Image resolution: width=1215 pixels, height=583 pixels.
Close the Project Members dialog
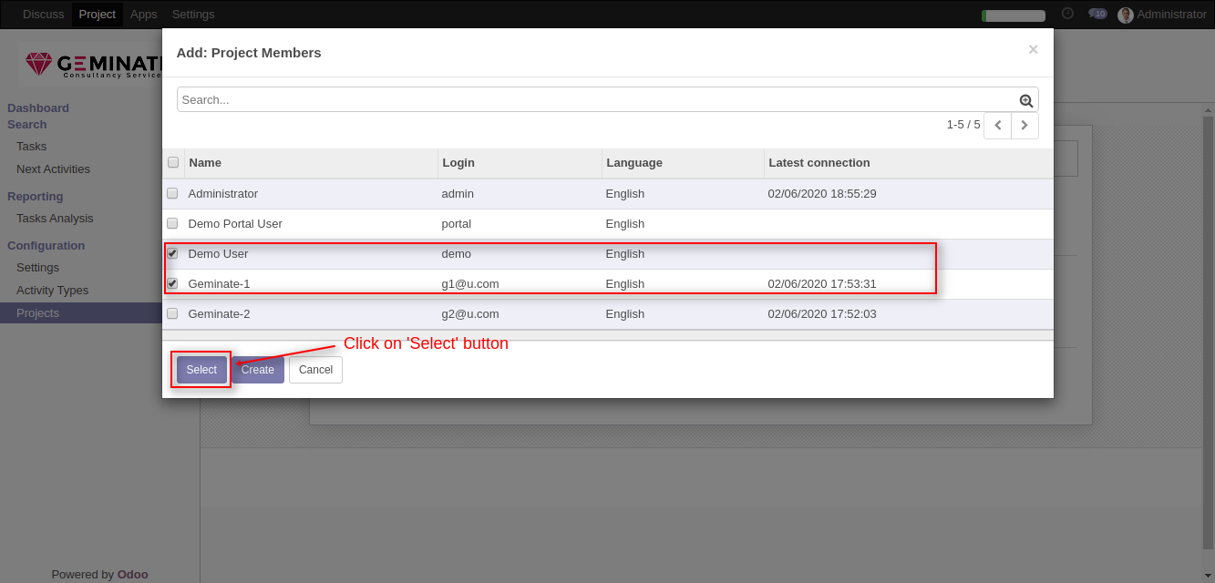pos(1033,50)
